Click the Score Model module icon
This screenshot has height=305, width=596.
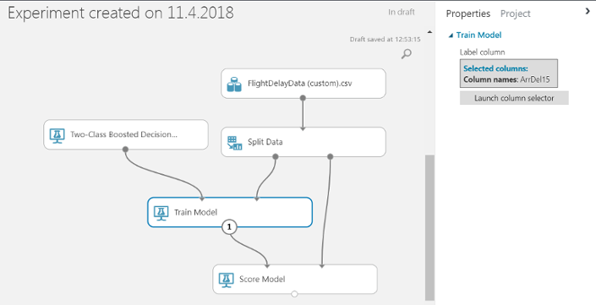tap(227, 280)
